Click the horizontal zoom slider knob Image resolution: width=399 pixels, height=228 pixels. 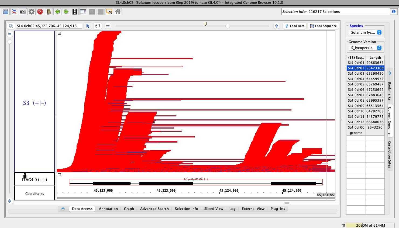pos(228,26)
